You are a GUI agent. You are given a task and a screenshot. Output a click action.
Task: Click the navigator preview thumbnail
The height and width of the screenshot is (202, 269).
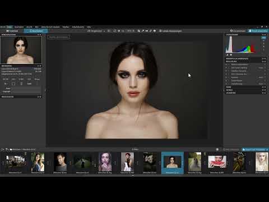pyautogui.click(x=21, y=50)
